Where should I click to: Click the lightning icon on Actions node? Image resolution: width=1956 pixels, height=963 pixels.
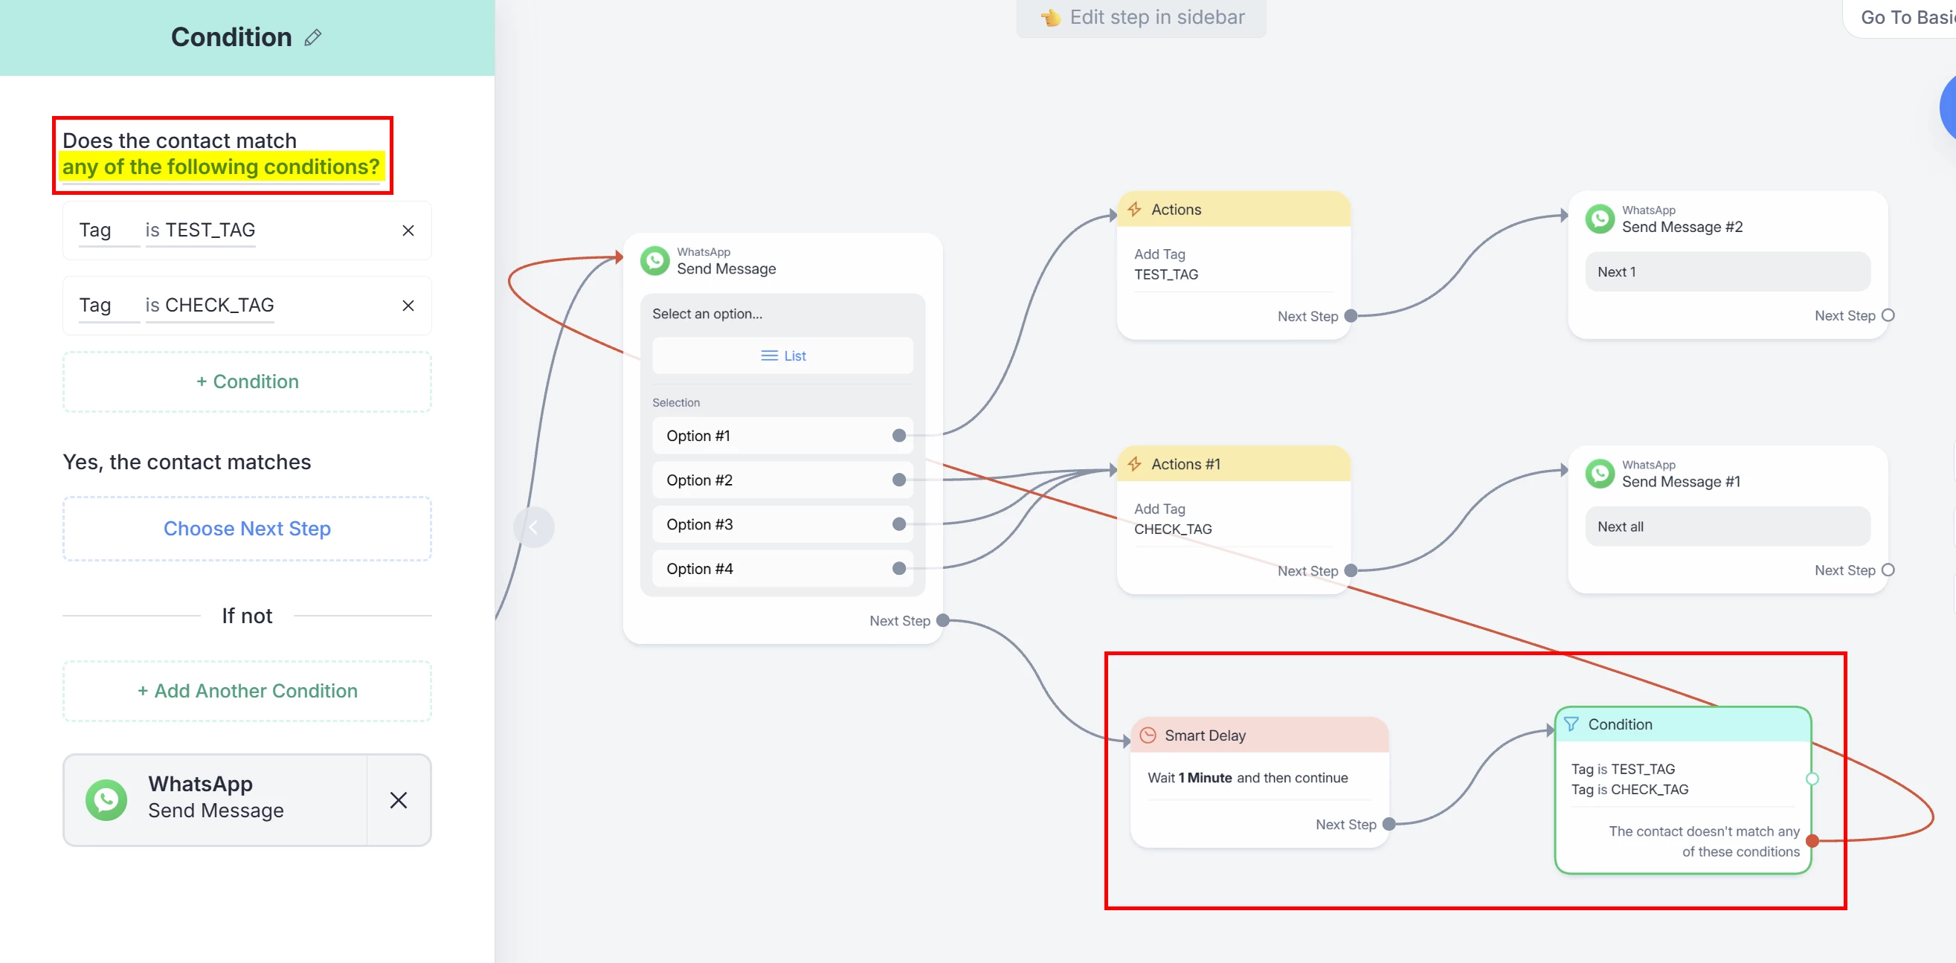[1134, 210]
